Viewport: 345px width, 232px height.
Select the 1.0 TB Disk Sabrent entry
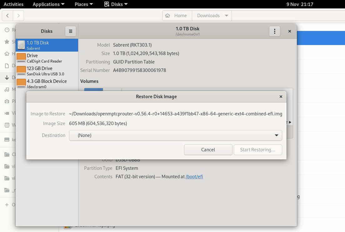[x=47, y=45]
